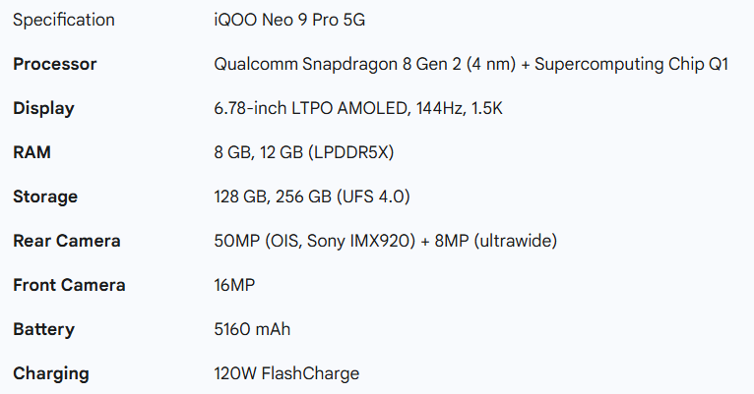The image size is (754, 394).
Task: Click the Processor row label
Action: (x=55, y=64)
